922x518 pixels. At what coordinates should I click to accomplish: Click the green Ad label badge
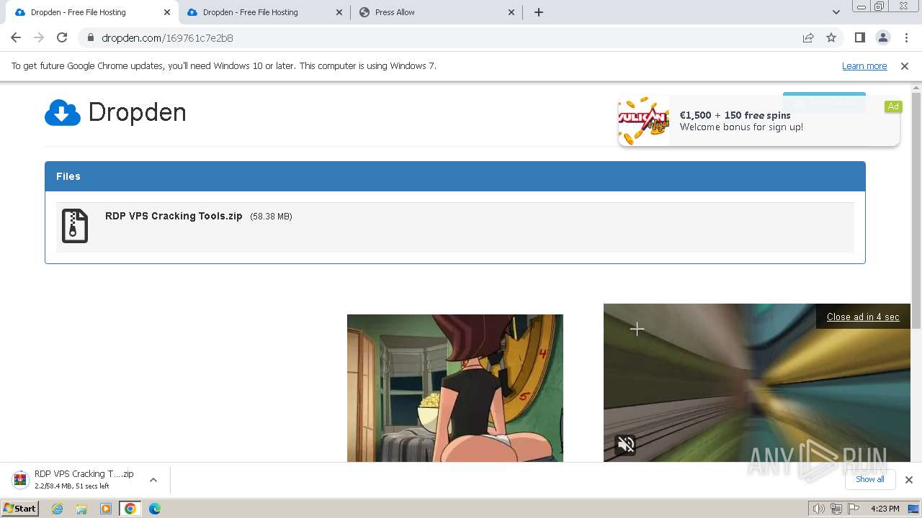click(x=893, y=106)
